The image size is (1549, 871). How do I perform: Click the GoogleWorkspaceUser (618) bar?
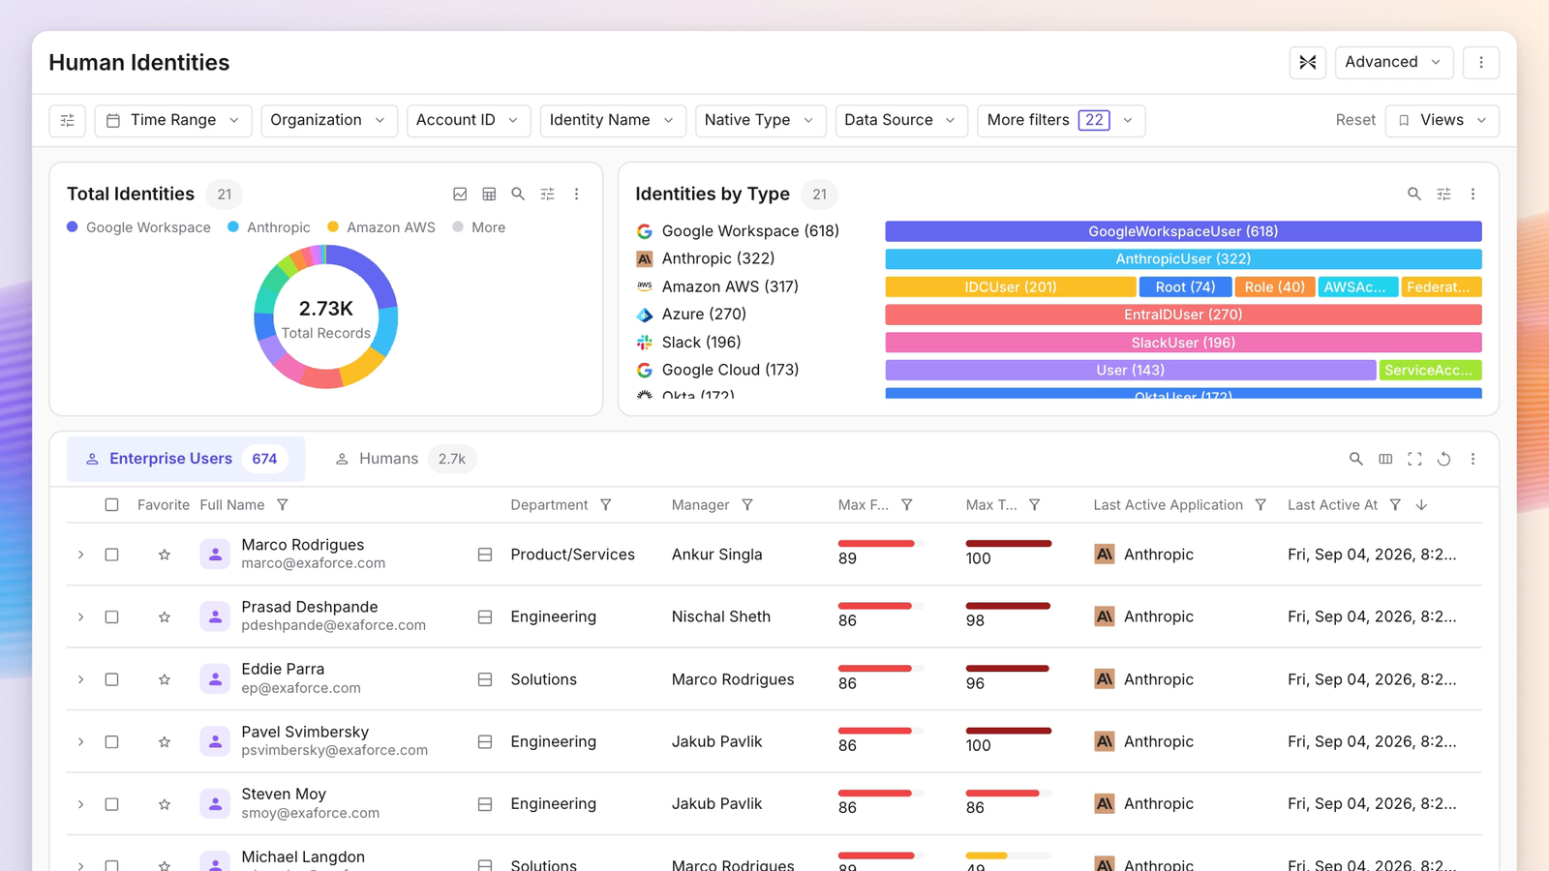tap(1183, 231)
